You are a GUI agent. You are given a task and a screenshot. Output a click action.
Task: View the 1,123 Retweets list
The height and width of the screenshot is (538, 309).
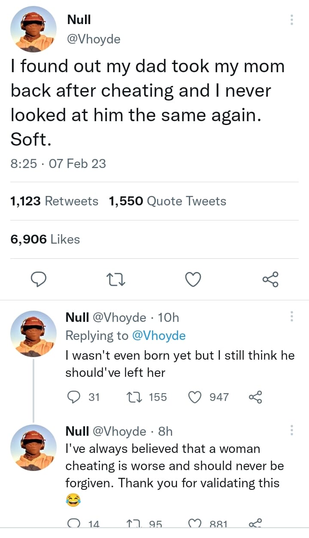54,201
